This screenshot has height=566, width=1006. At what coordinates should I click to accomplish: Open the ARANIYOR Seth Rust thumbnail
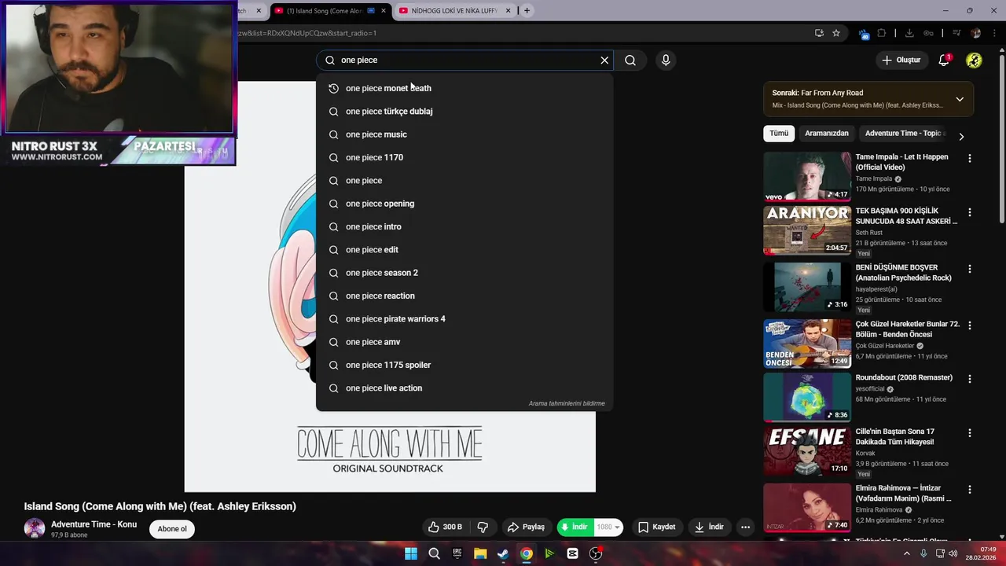807,230
